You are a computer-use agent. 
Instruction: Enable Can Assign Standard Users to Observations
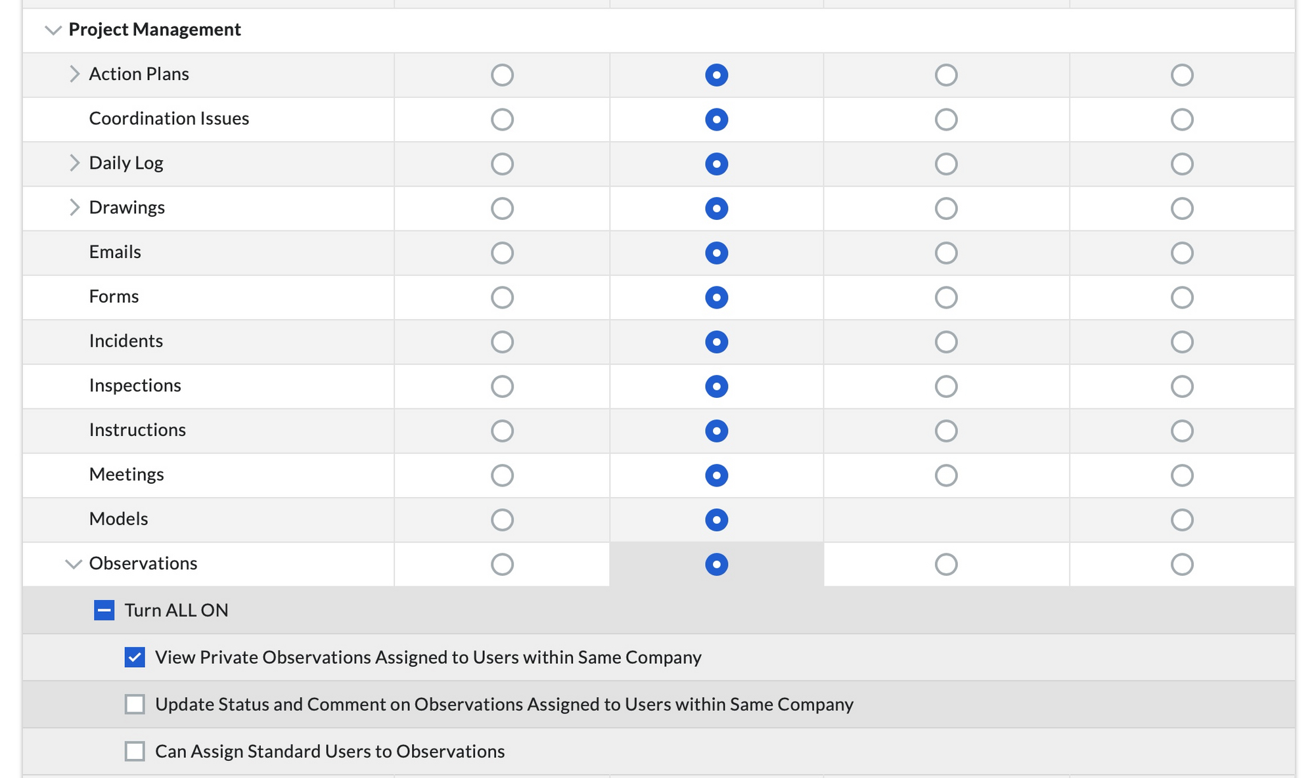[135, 751]
